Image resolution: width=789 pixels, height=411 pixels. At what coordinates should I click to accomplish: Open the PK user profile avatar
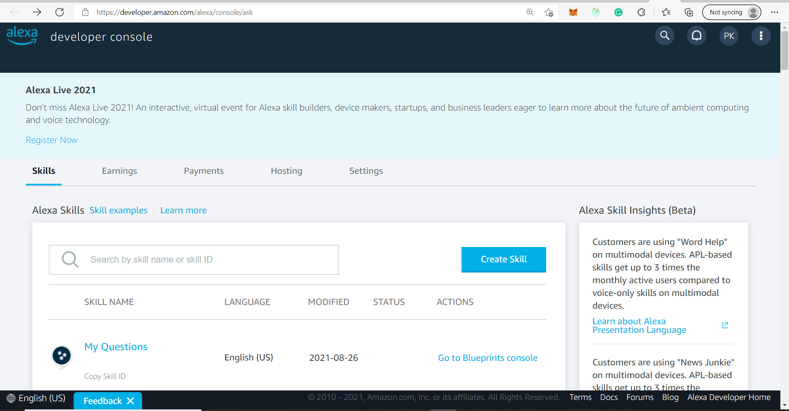click(x=729, y=36)
